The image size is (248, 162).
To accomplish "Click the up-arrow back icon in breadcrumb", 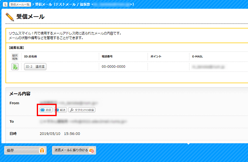I will pyautogui.click(x=5, y=4).
